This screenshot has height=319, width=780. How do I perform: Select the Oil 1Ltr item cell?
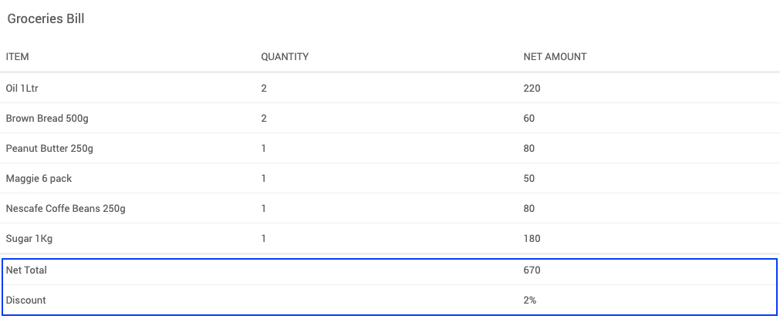click(x=22, y=89)
